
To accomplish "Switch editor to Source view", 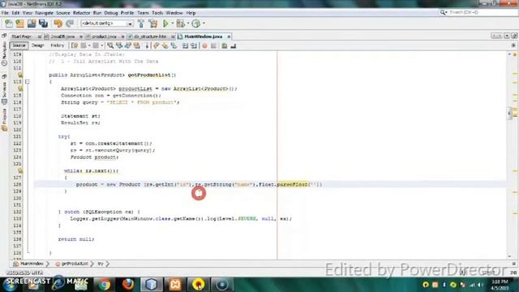I will [x=19, y=45].
